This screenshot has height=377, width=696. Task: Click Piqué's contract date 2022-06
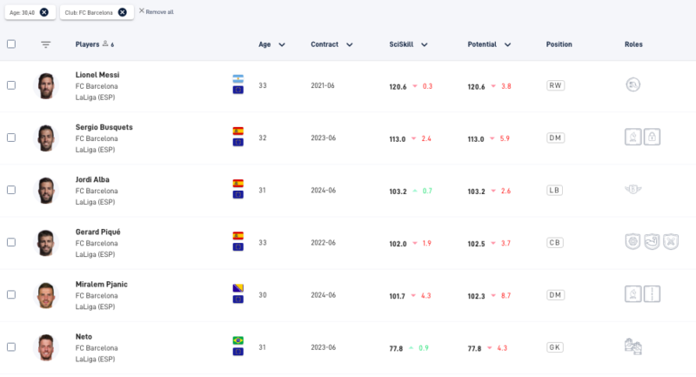point(323,242)
